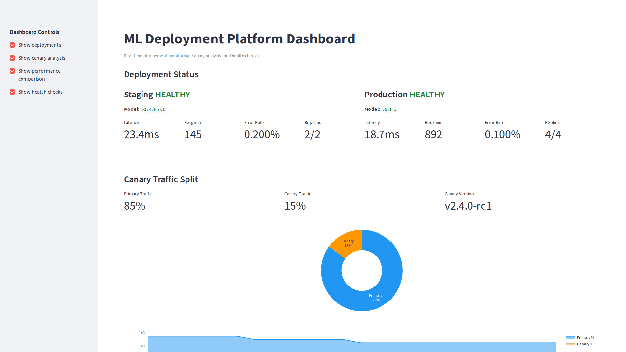Toggle the Canary % legend entry
The height and width of the screenshot is (352, 626).
tap(585, 344)
